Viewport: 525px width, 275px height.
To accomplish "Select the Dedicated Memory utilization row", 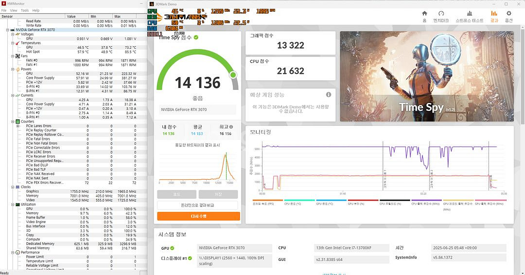I will (73, 244).
